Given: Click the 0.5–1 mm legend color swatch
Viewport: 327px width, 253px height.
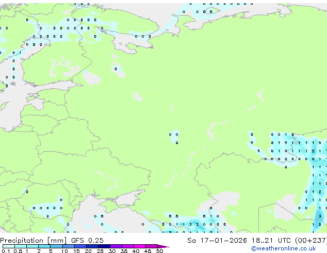Looking at the screenshot, I should pyautogui.click(x=21, y=246).
